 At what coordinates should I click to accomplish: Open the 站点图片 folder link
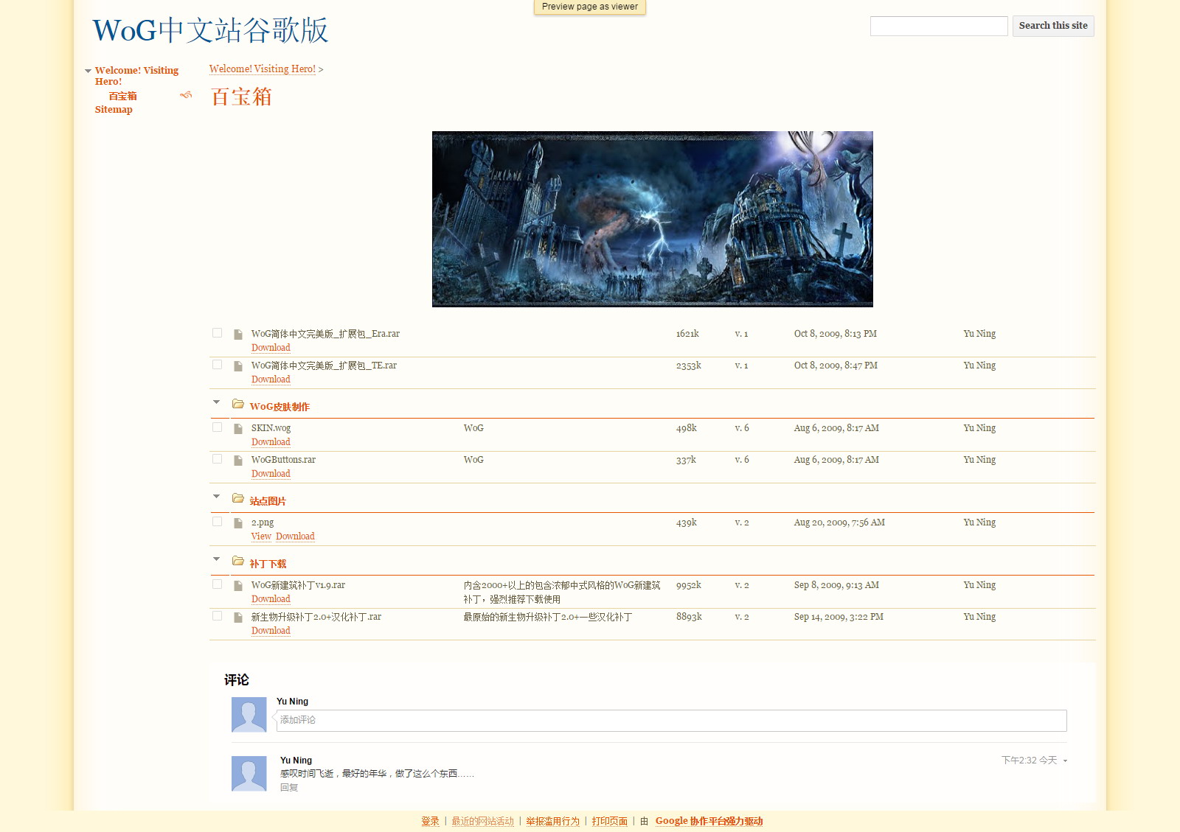(x=268, y=501)
